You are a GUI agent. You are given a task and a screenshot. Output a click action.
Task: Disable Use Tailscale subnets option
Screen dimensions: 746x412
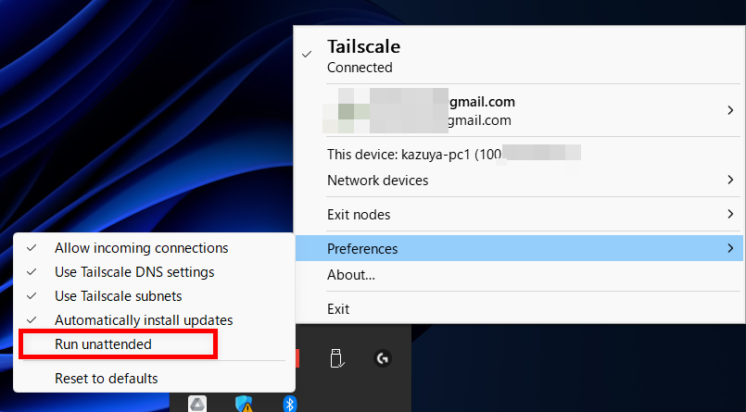pos(154,296)
